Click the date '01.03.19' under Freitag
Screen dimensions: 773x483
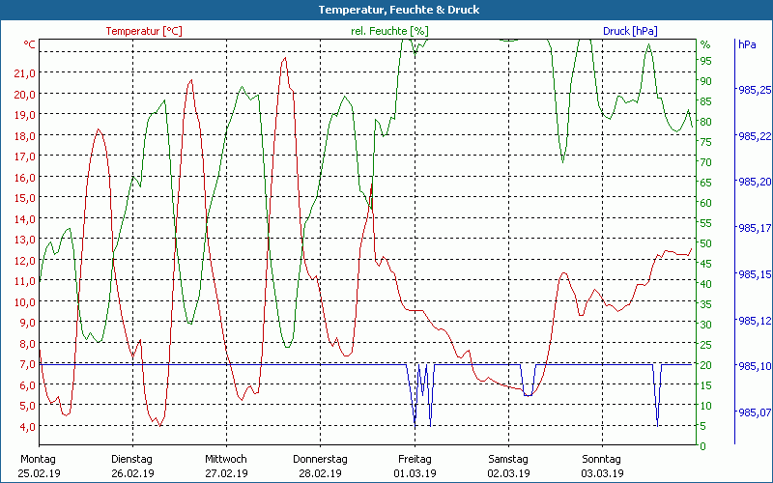(415, 473)
